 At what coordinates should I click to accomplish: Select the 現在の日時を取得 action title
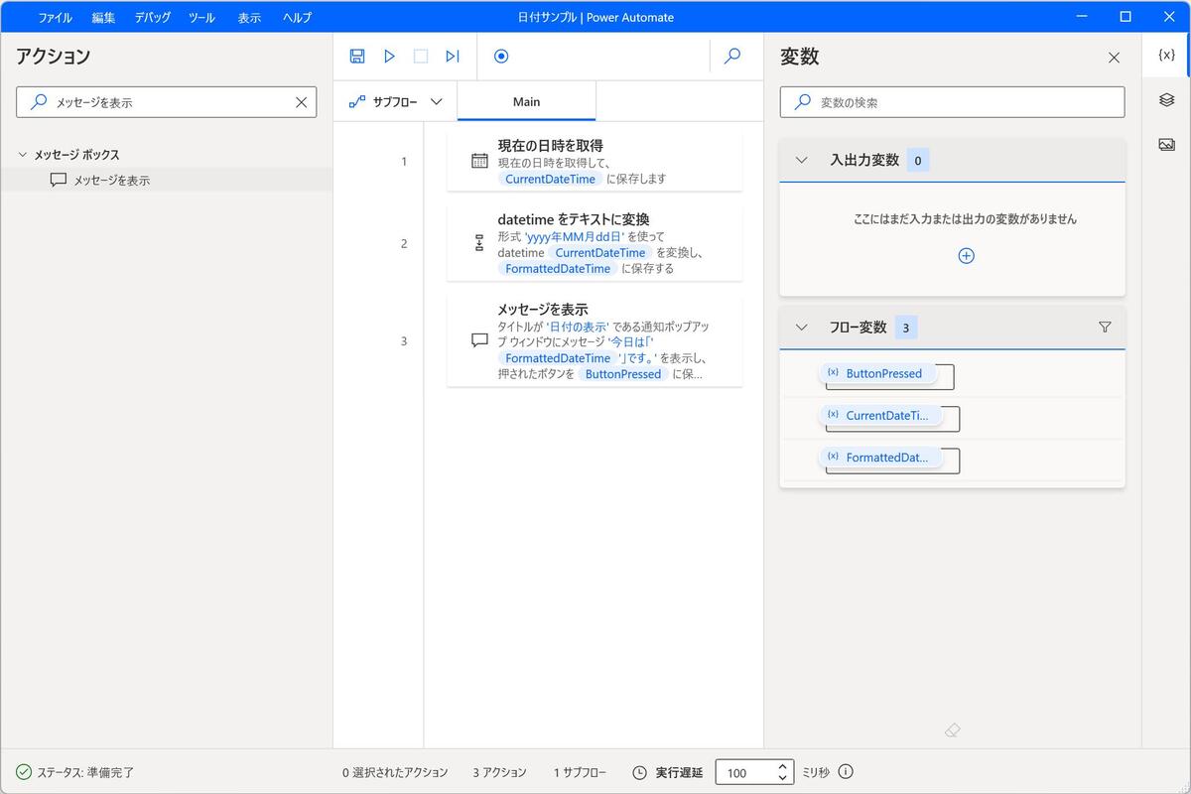pyautogui.click(x=551, y=145)
